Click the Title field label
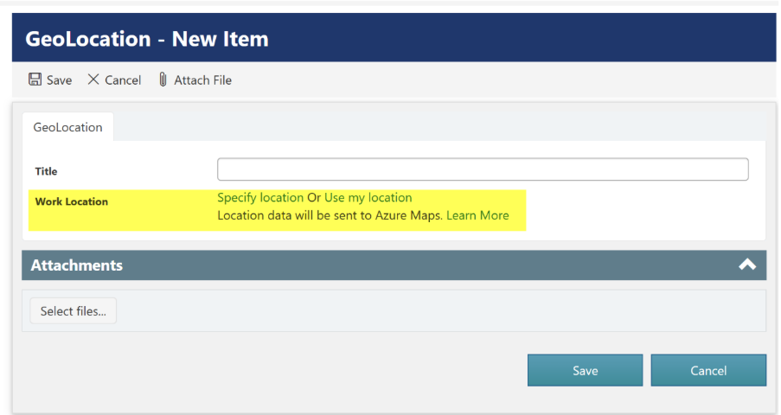 click(47, 171)
